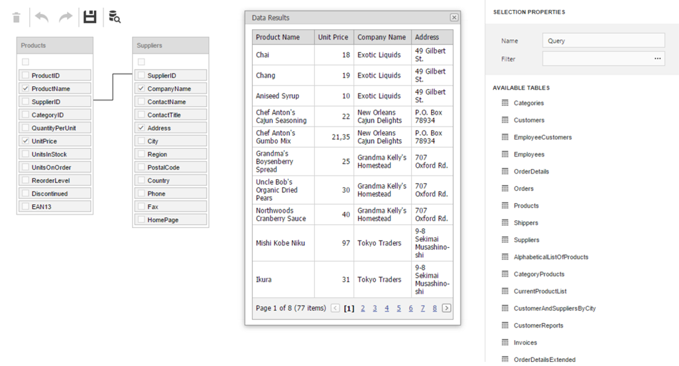Click the undo arrow icon
Screen dimensions: 679x366
42,17
